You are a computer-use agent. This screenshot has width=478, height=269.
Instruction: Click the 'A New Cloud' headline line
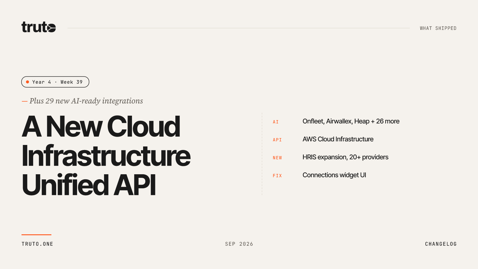(x=101, y=126)
